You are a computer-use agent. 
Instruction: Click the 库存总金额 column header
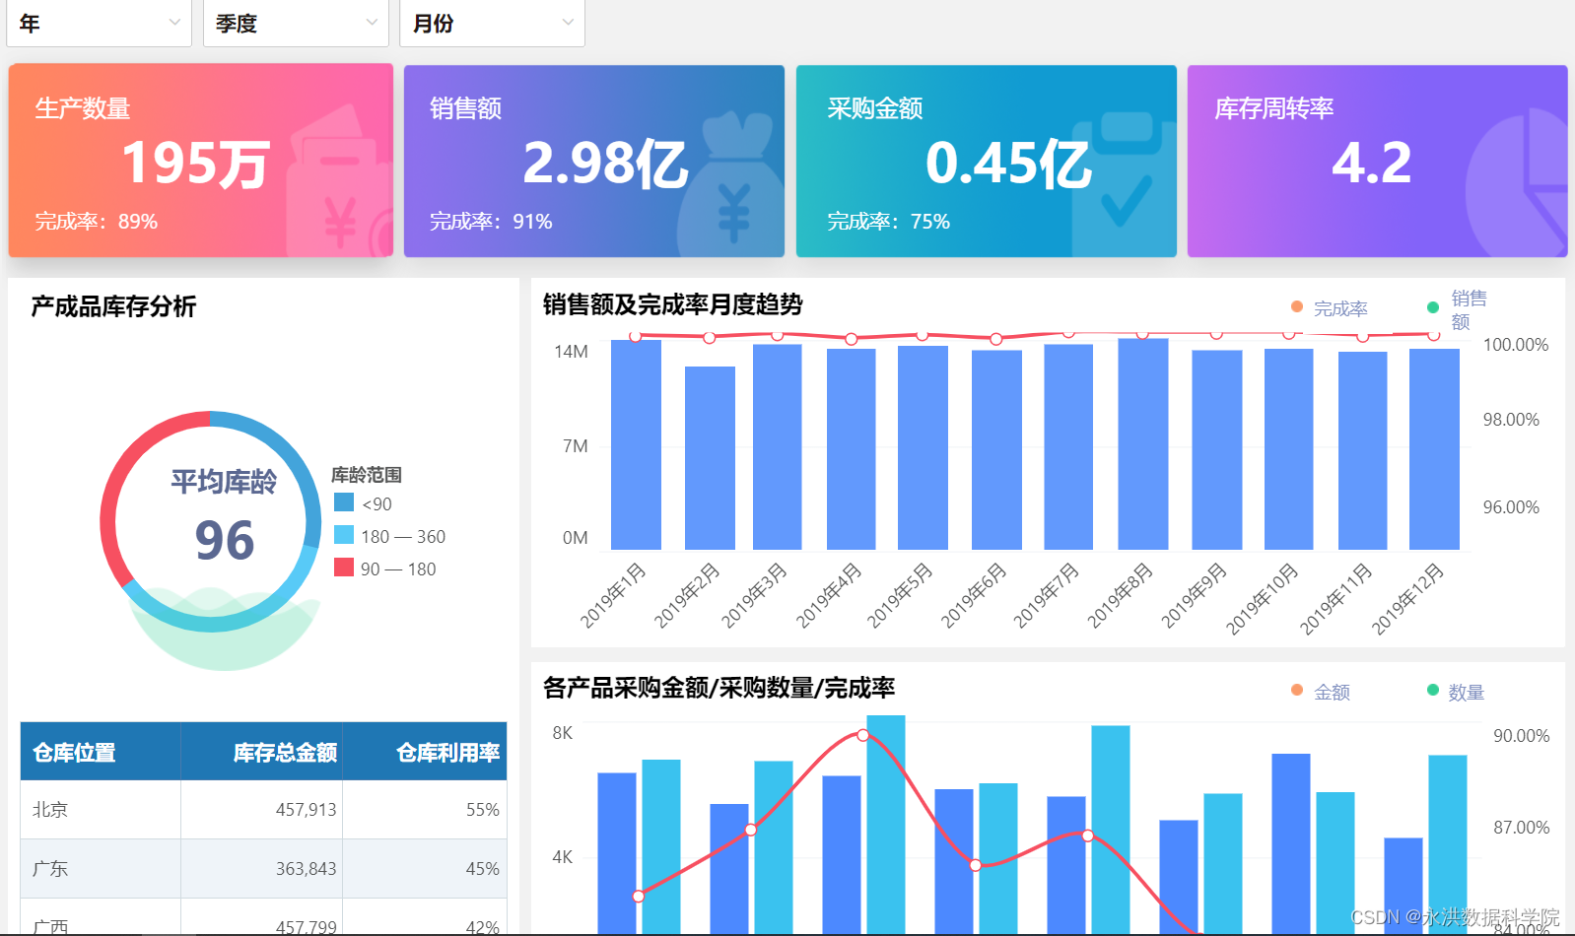261,752
